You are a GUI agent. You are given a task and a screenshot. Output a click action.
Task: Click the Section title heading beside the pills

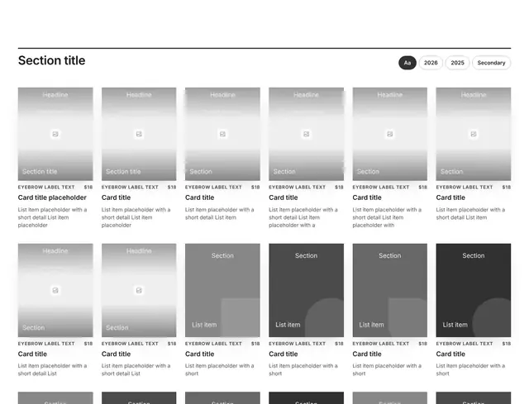(51, 60)
